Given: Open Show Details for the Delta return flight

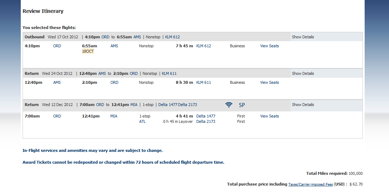Looking at the screenshot, I should click(303, 105).
